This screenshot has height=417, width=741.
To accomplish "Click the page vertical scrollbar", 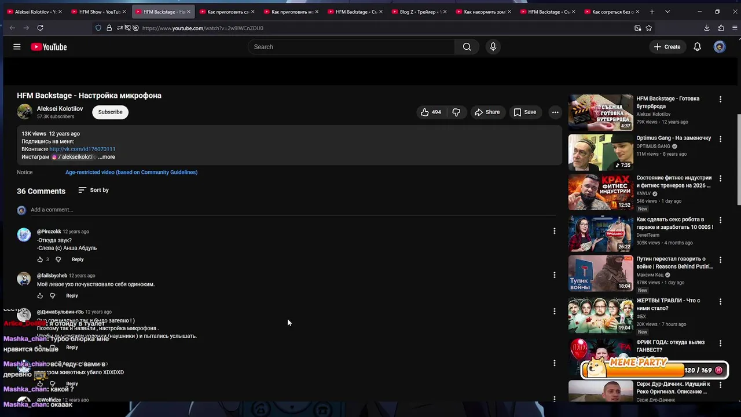I will coord(739,159).
